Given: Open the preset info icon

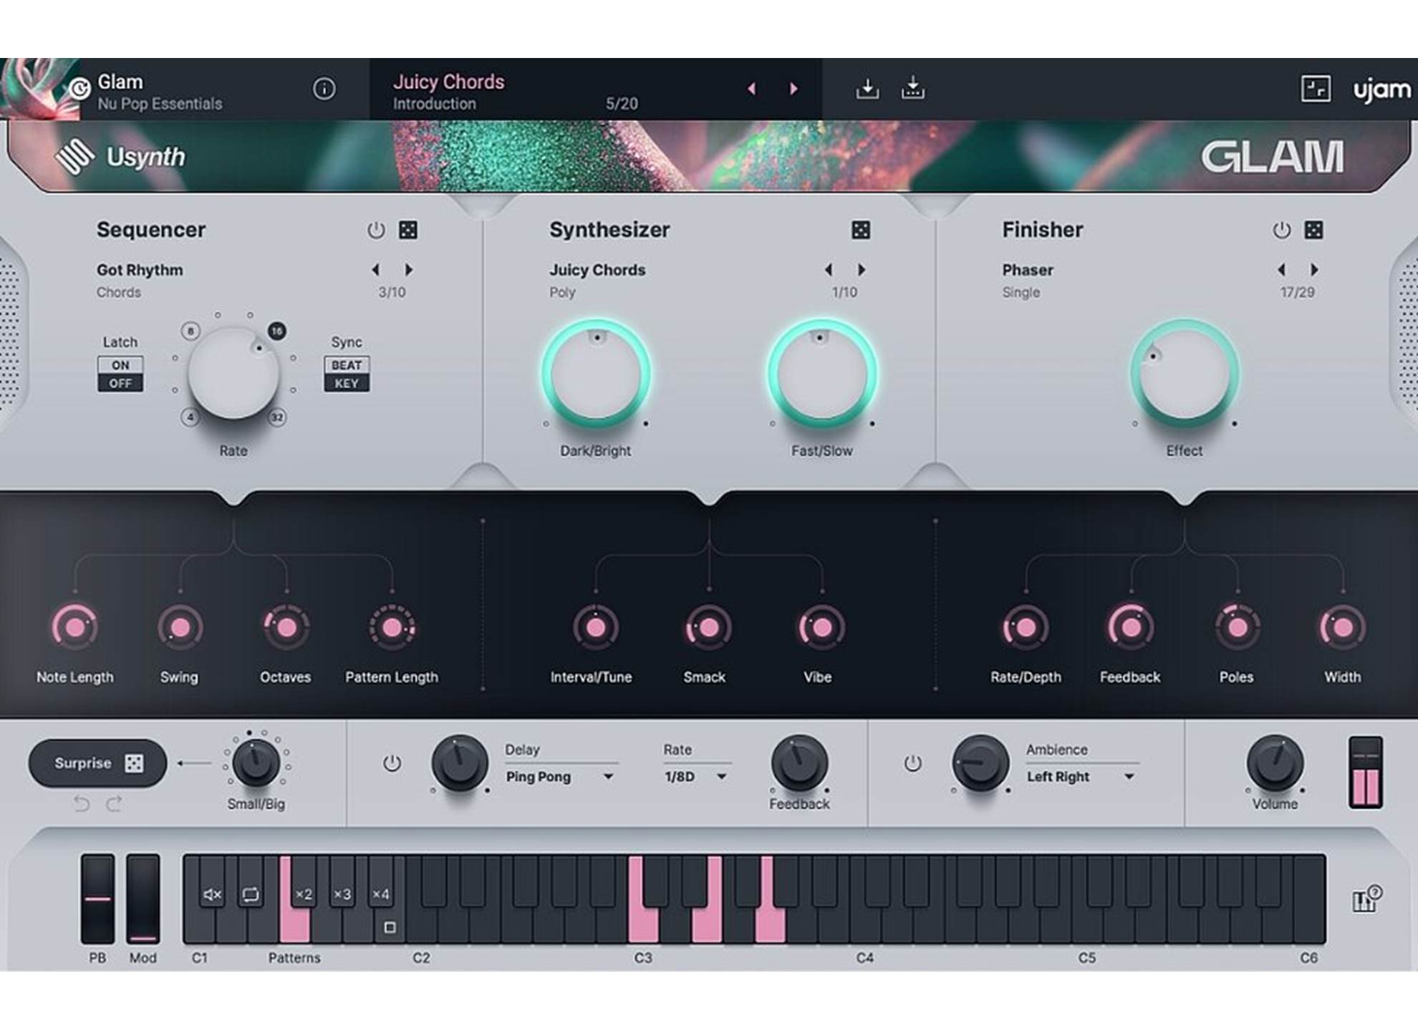Looking at the screenshot, I should (324, 89).
